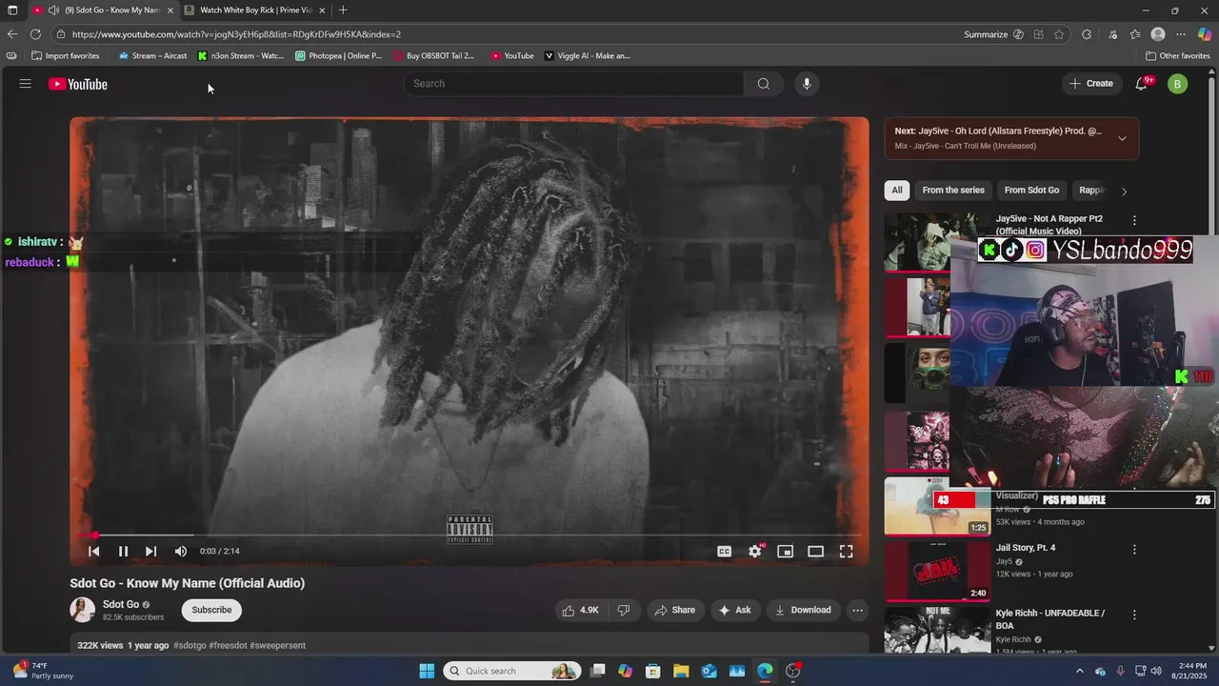This screenshot has width=1219, height=686.
Task: Toggle theater mode view
Action: pyautogui.click(x=816, y=552)
